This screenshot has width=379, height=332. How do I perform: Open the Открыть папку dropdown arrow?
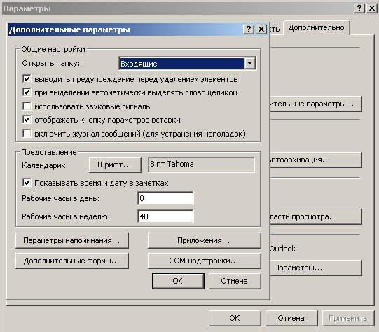pyautogui.click(x=249, y=63)
